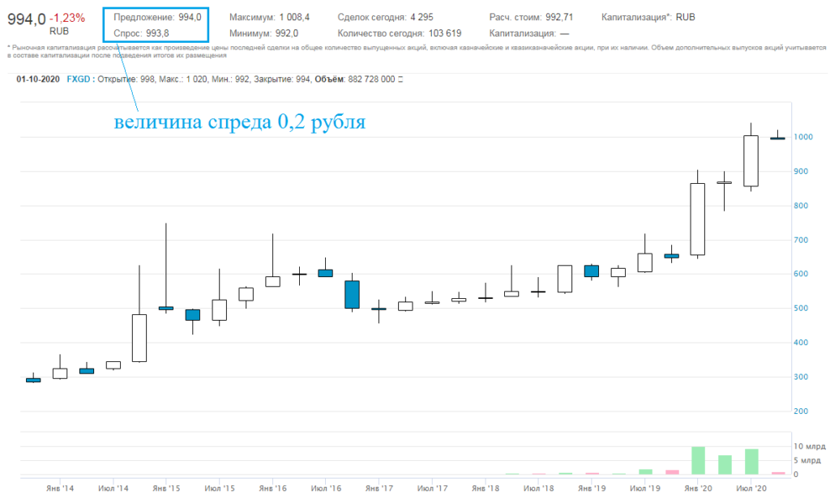This screenshot has height=503, width=830.
Task: Click the blue annotation text about the spread
Action: tap(240, 122)
